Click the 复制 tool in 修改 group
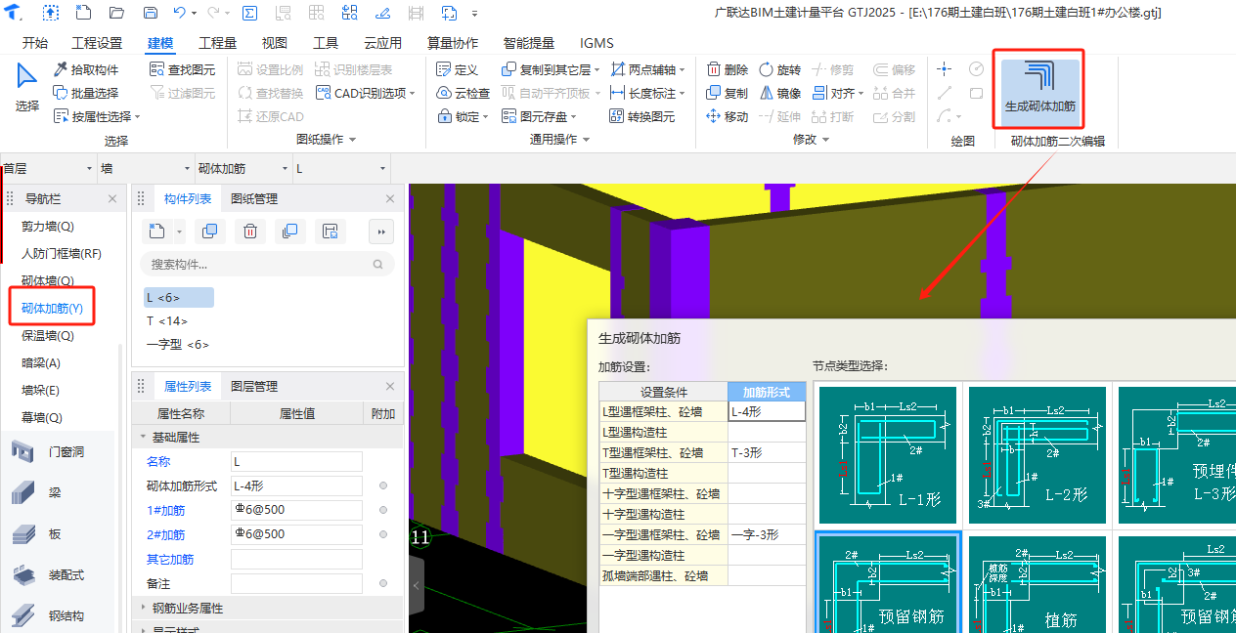 (x=728, y=93)
